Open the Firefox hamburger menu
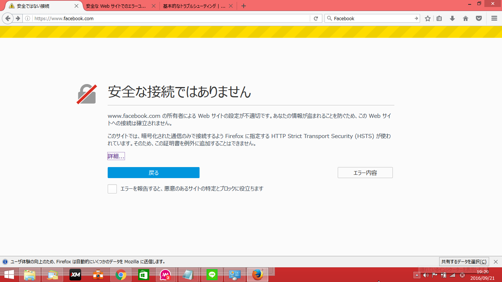The height and width of the screenshot is (282, 502). click(494, 18)
